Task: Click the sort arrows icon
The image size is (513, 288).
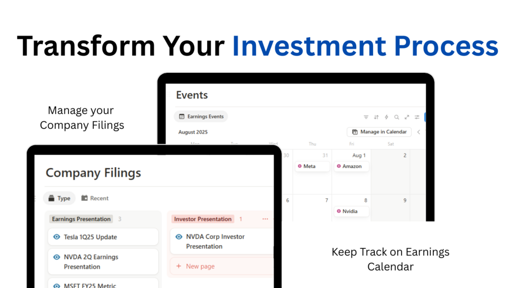Action: (x=376, y=117)
